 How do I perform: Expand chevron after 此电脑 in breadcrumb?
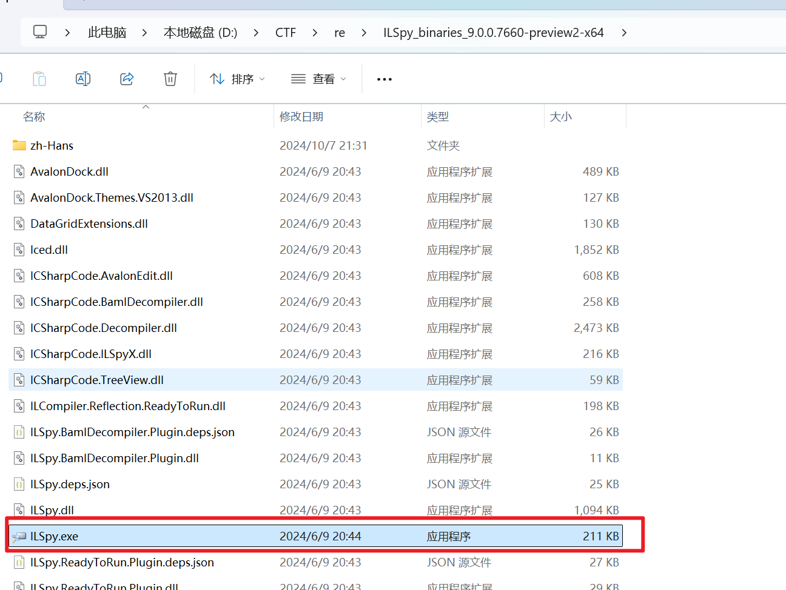(x=144, y=33)
